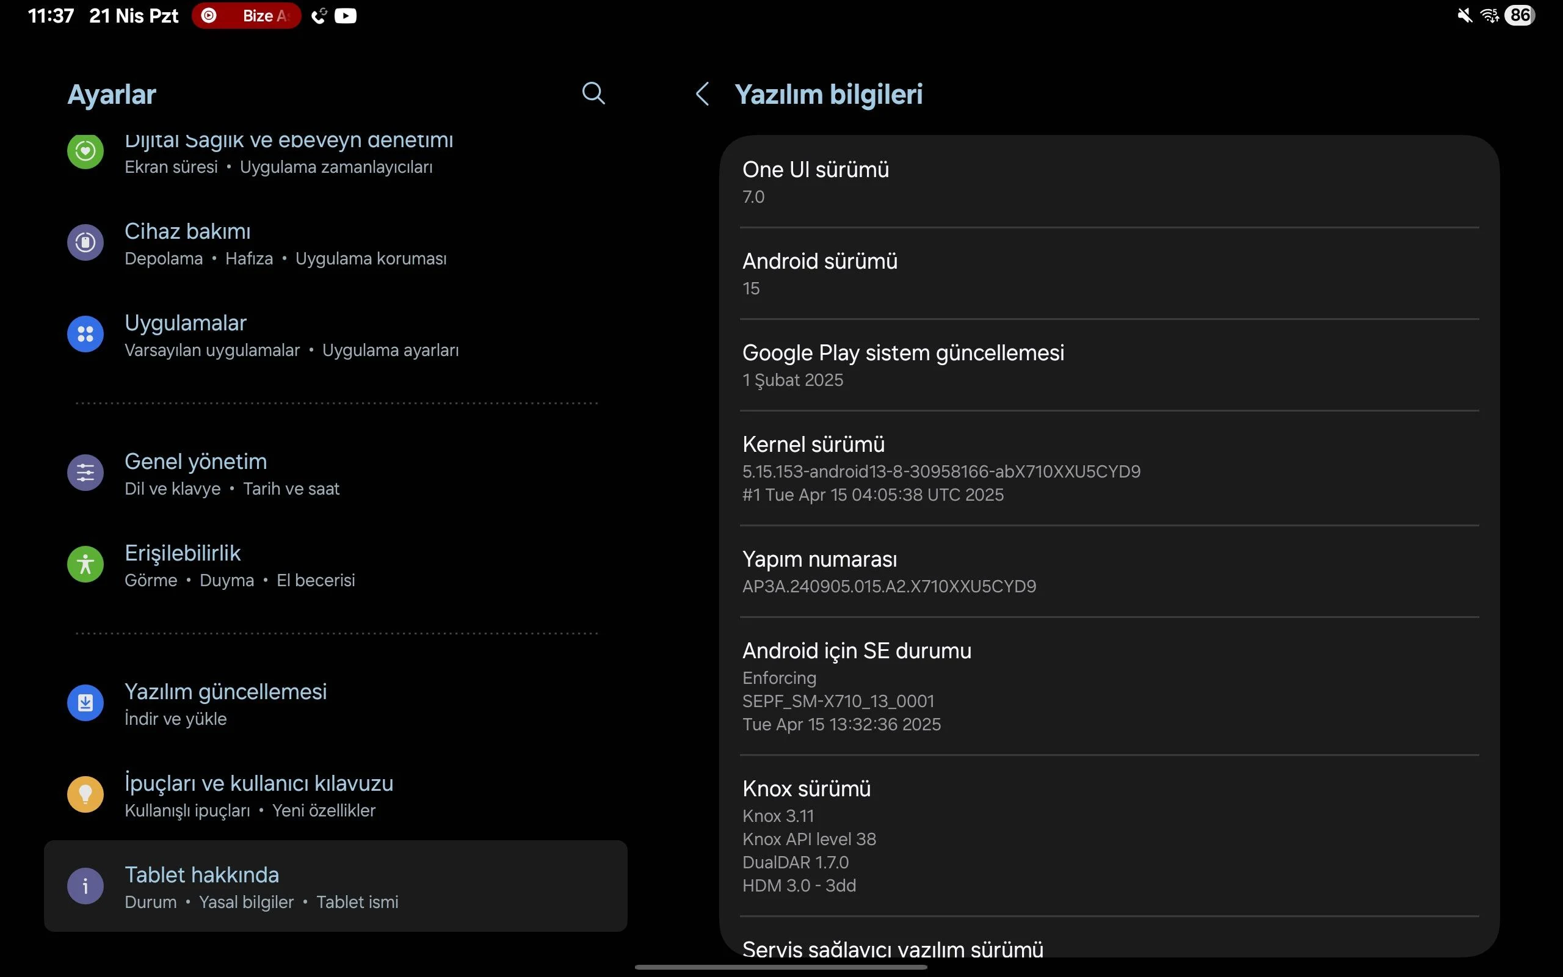Click the 7.0 One UI version value
Viewport: 1563px width, 977px height.
753,197
